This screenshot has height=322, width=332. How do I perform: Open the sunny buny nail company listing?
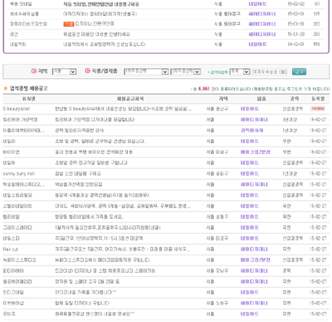click(19, 174)
